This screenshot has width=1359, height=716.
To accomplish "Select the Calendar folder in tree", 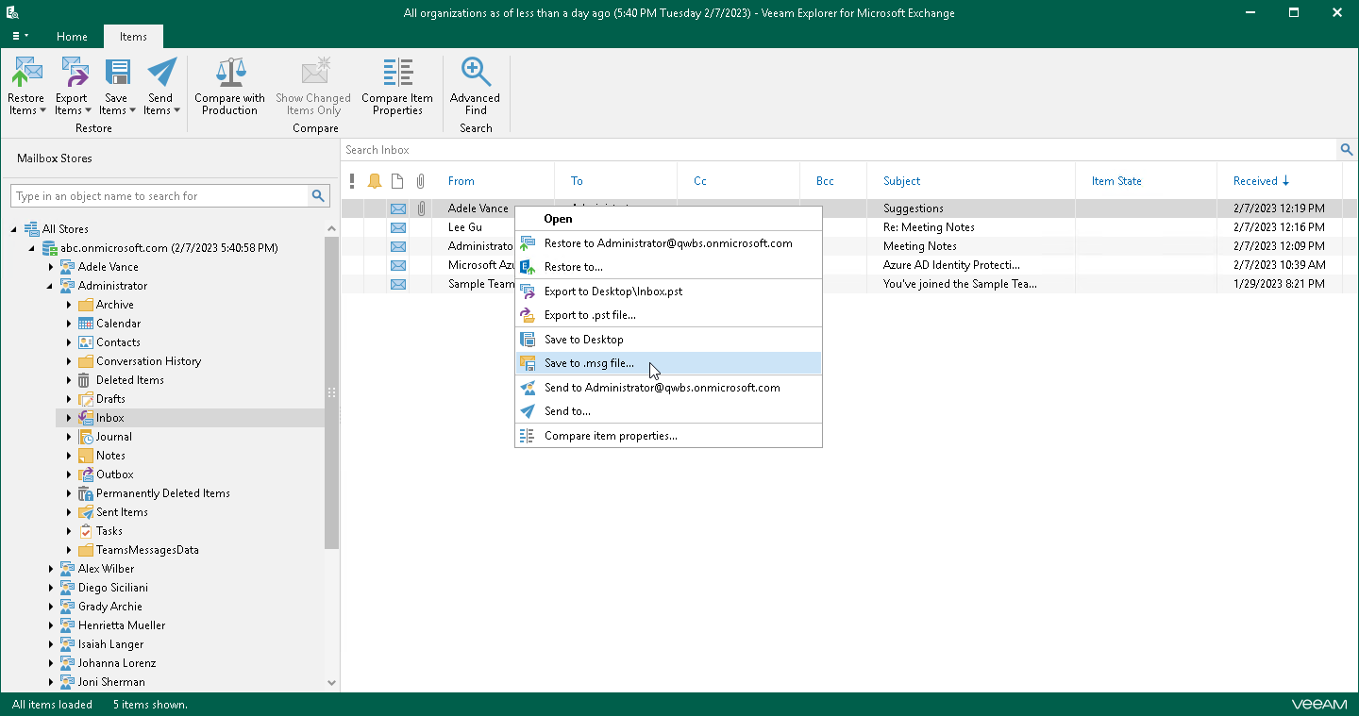I will 118,324.
